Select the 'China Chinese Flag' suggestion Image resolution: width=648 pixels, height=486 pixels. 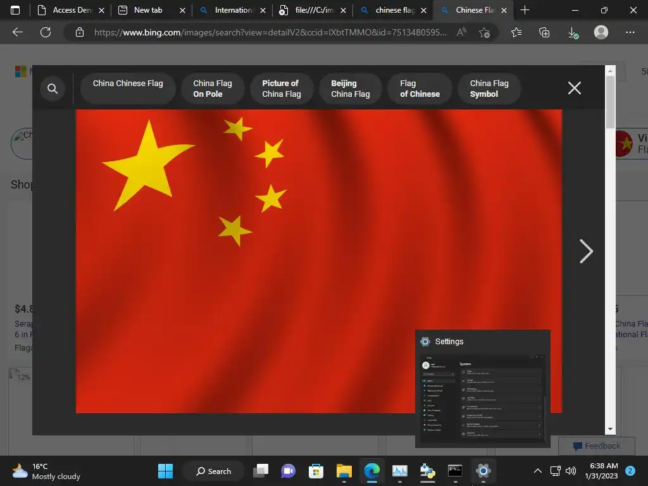click(128, 89)
